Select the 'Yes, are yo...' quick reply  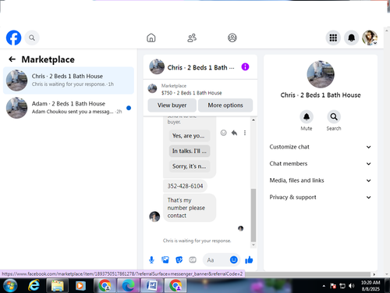[190, 136]
